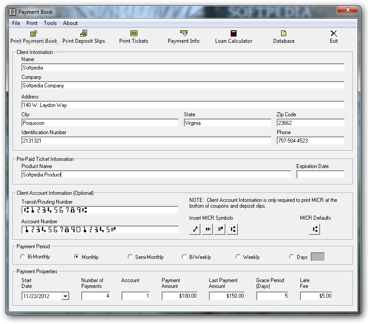370x324 pixels.
Task: Select the Bi-Monthly payment period
Action: 22,257
